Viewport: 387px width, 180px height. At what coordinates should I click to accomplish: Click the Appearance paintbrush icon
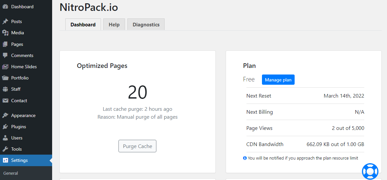pos(5,115)
